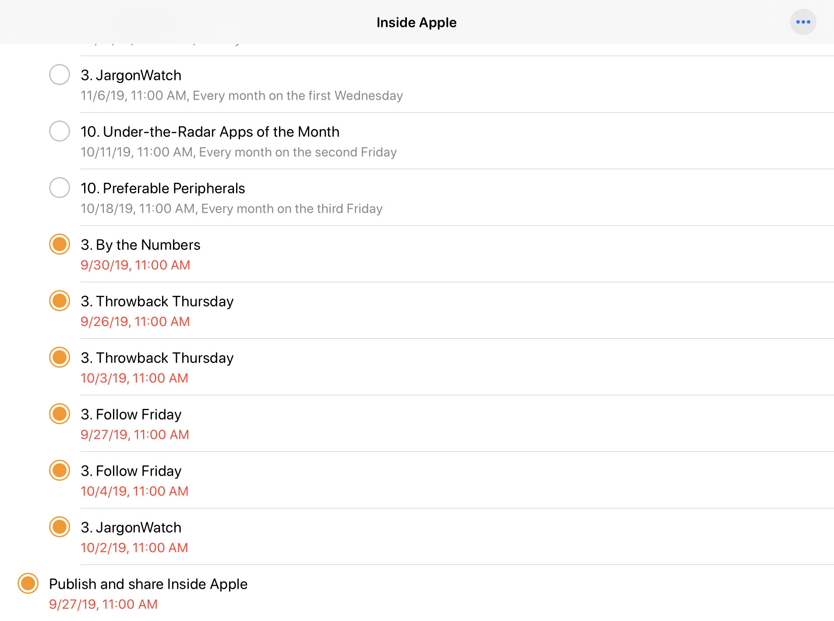
Task: Toggle Publish and share Inside Apple circle
Action: (x=28, y=583)
